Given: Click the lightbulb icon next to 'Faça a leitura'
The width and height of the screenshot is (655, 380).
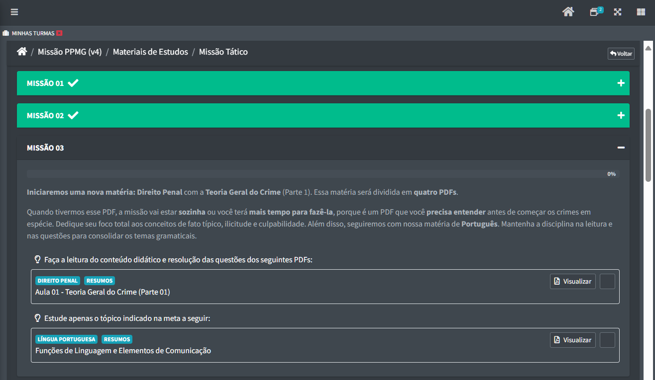Looking at the screenshot, I should pyautogui.click(x=37, y=260).
